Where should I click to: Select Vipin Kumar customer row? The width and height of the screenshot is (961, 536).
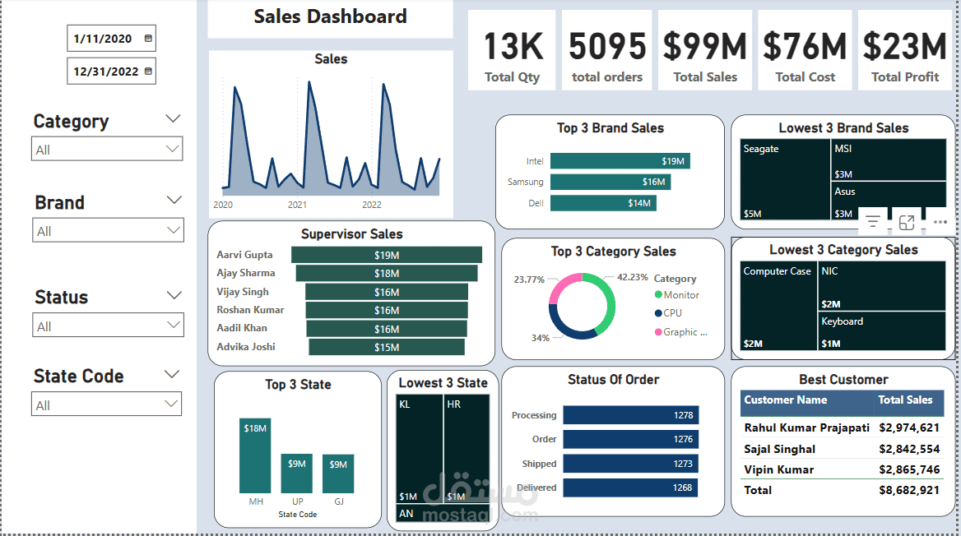coord(842,470)
